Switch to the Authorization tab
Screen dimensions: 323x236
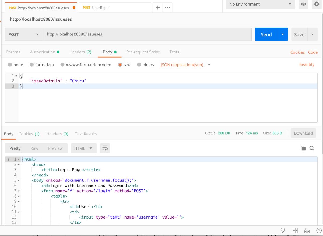pos(45,52)
